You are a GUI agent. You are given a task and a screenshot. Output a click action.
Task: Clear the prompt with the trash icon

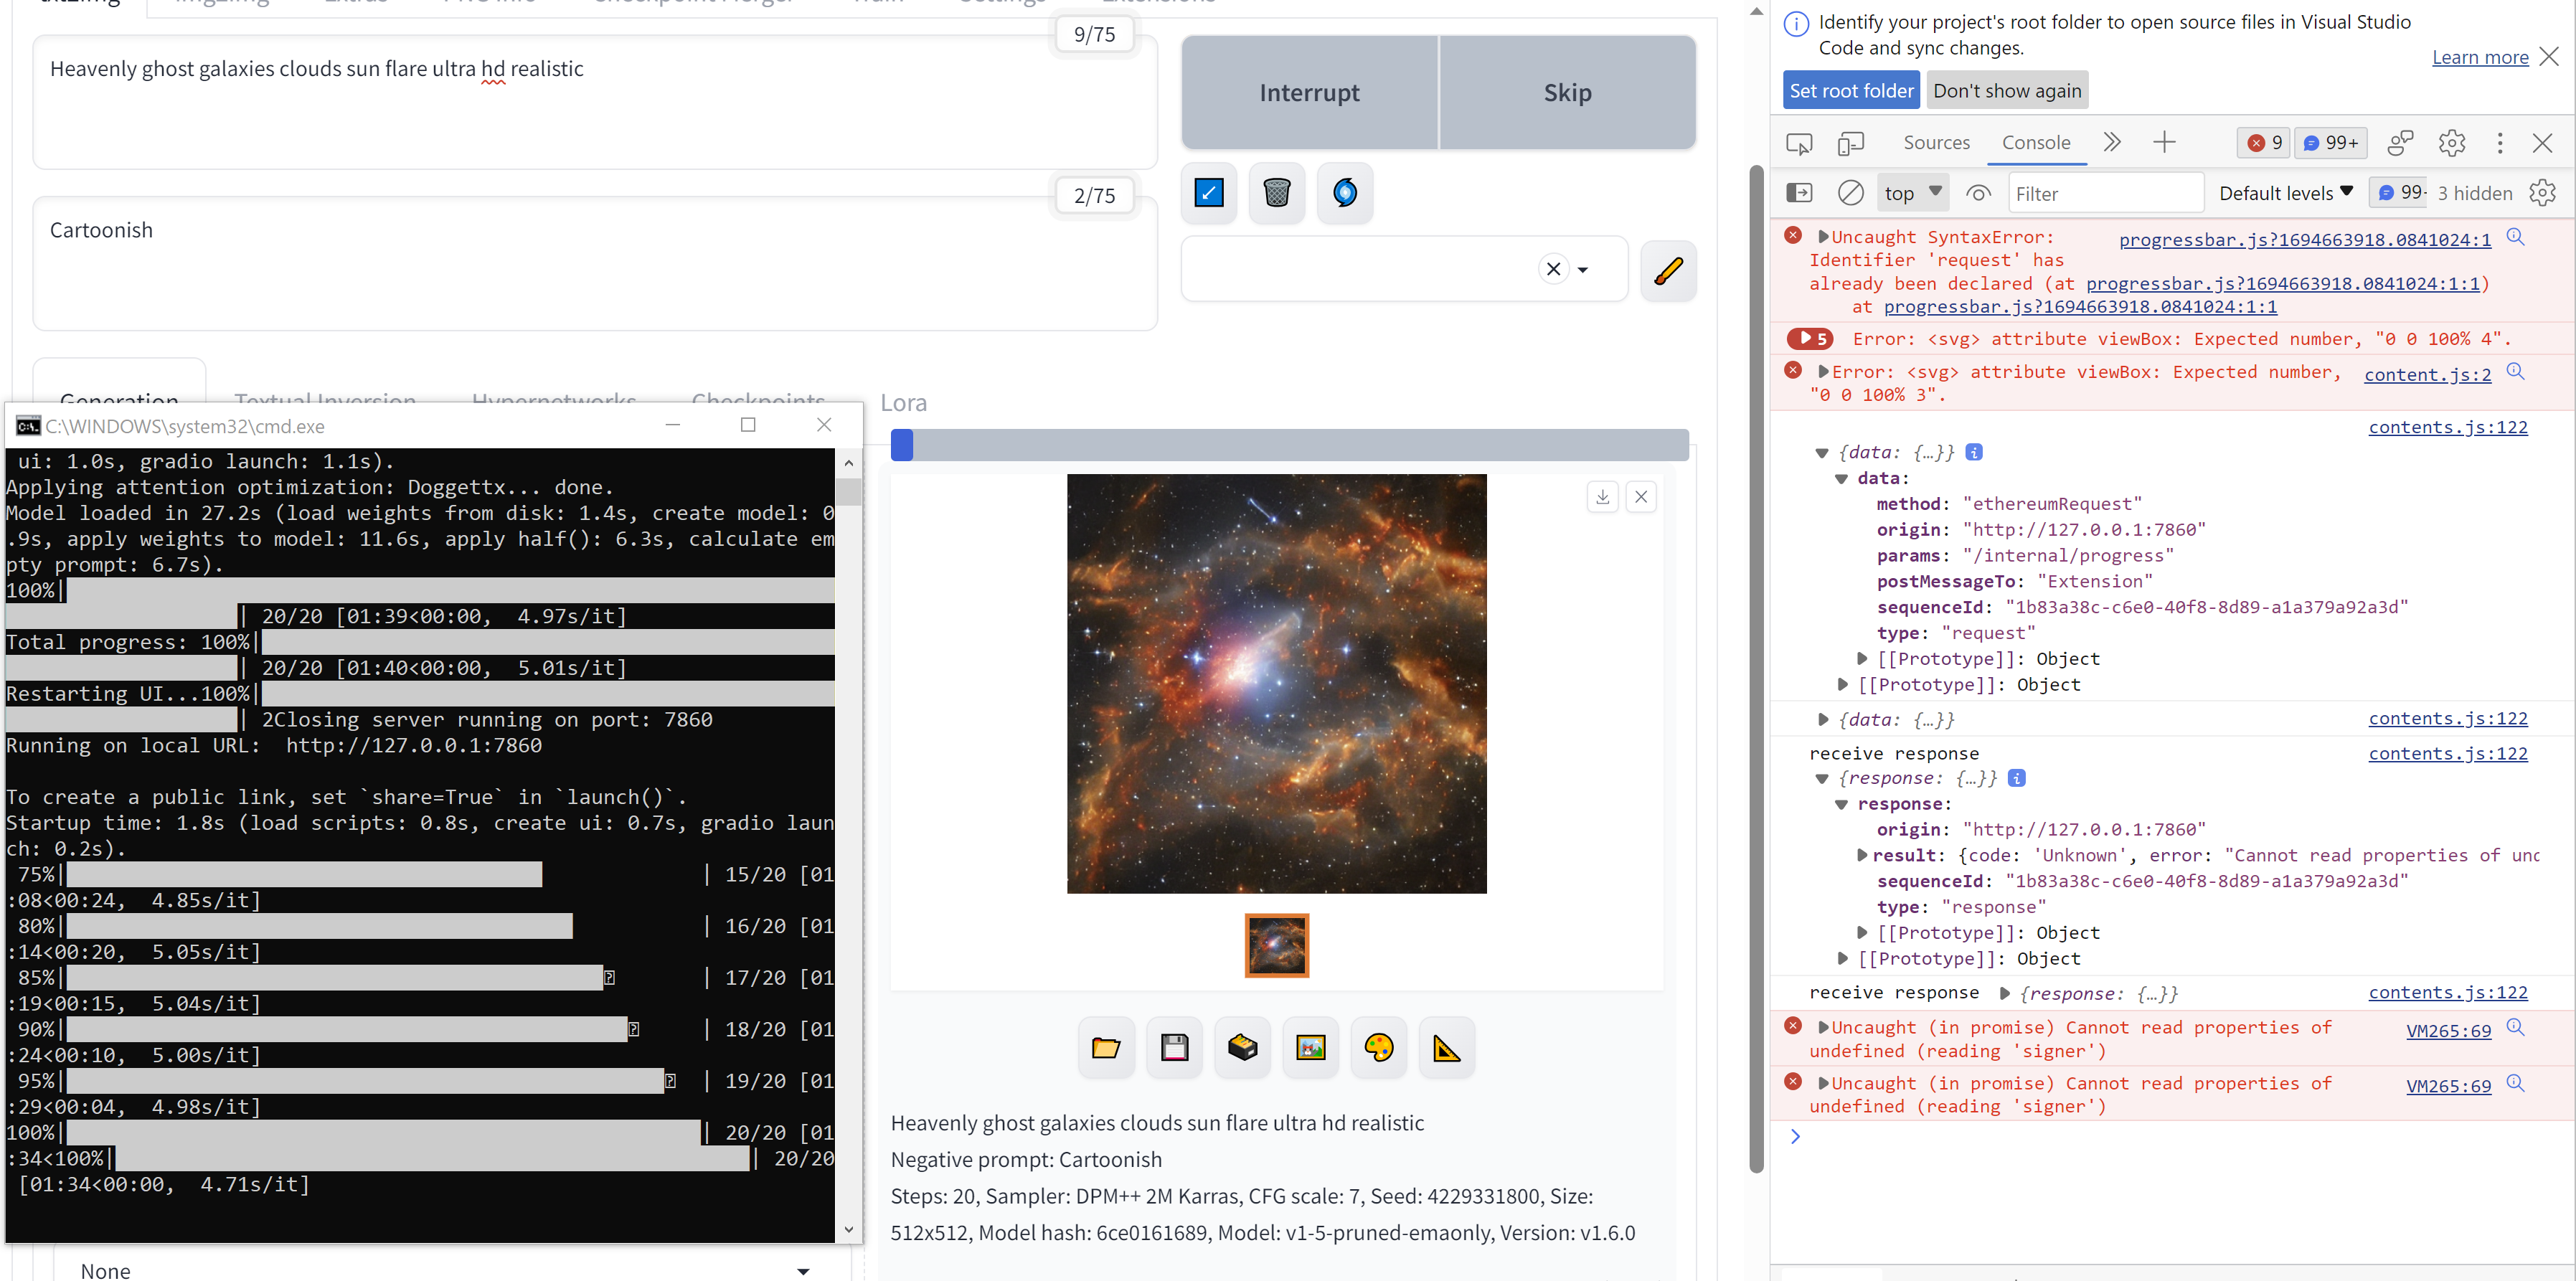tap(1276, 192)
